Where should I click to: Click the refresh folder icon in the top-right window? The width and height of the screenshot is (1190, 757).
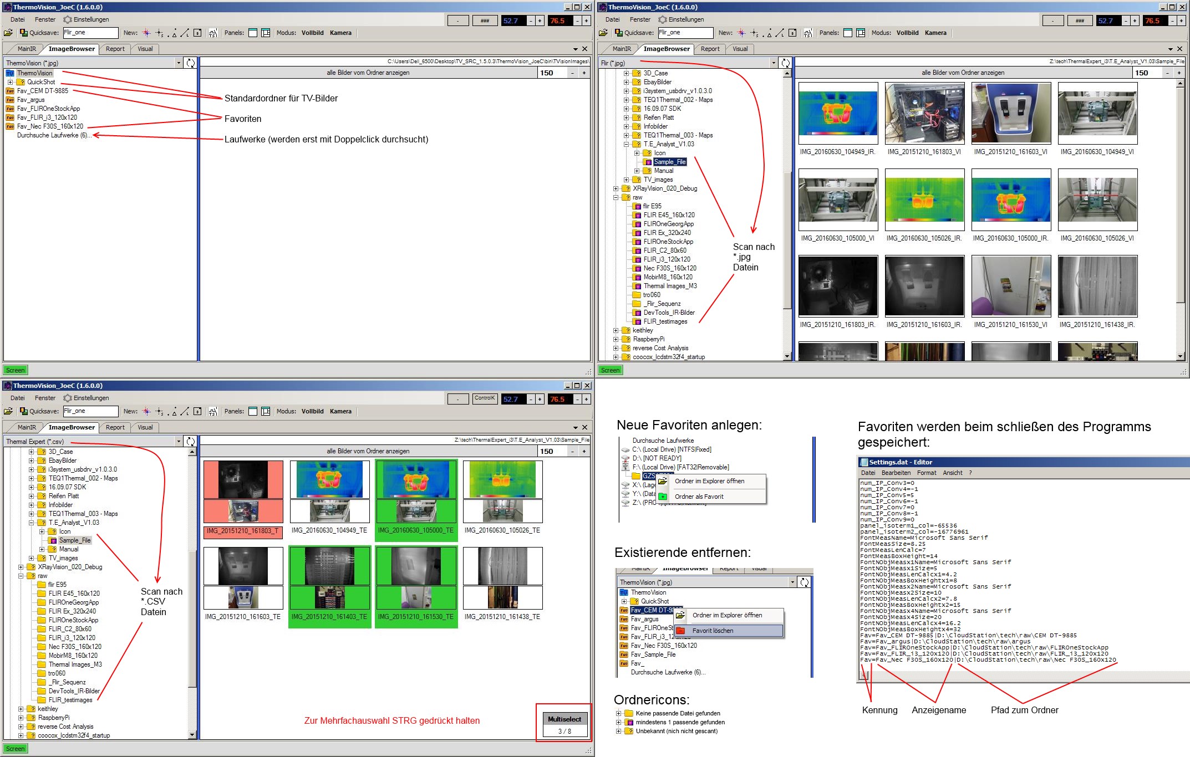coord(786,63)
